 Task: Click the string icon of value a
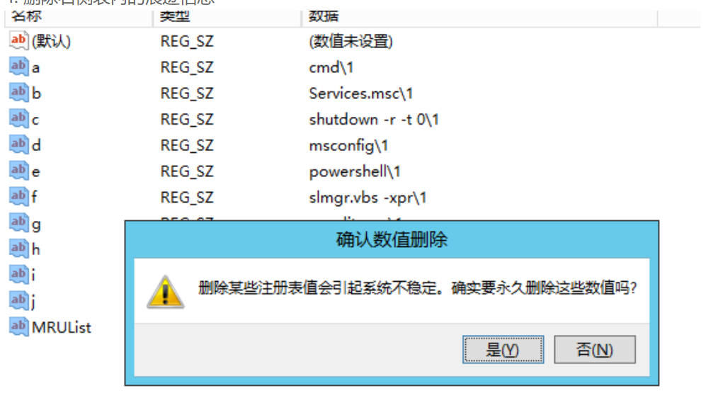tap(19, 67)
